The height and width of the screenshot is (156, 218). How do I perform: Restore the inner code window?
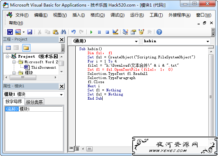click(x=205, y=23)
